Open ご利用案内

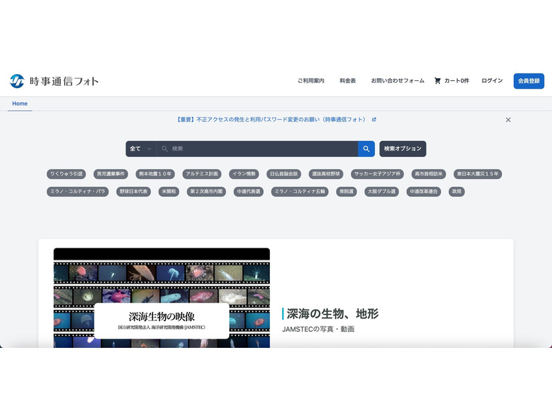coord(311,81)
